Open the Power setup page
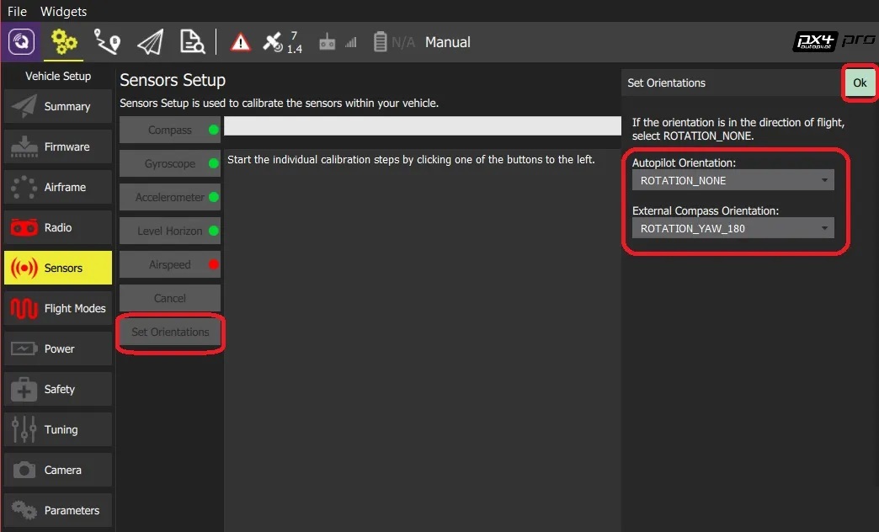The image size is (879, 532). click(x=58, y=348)
